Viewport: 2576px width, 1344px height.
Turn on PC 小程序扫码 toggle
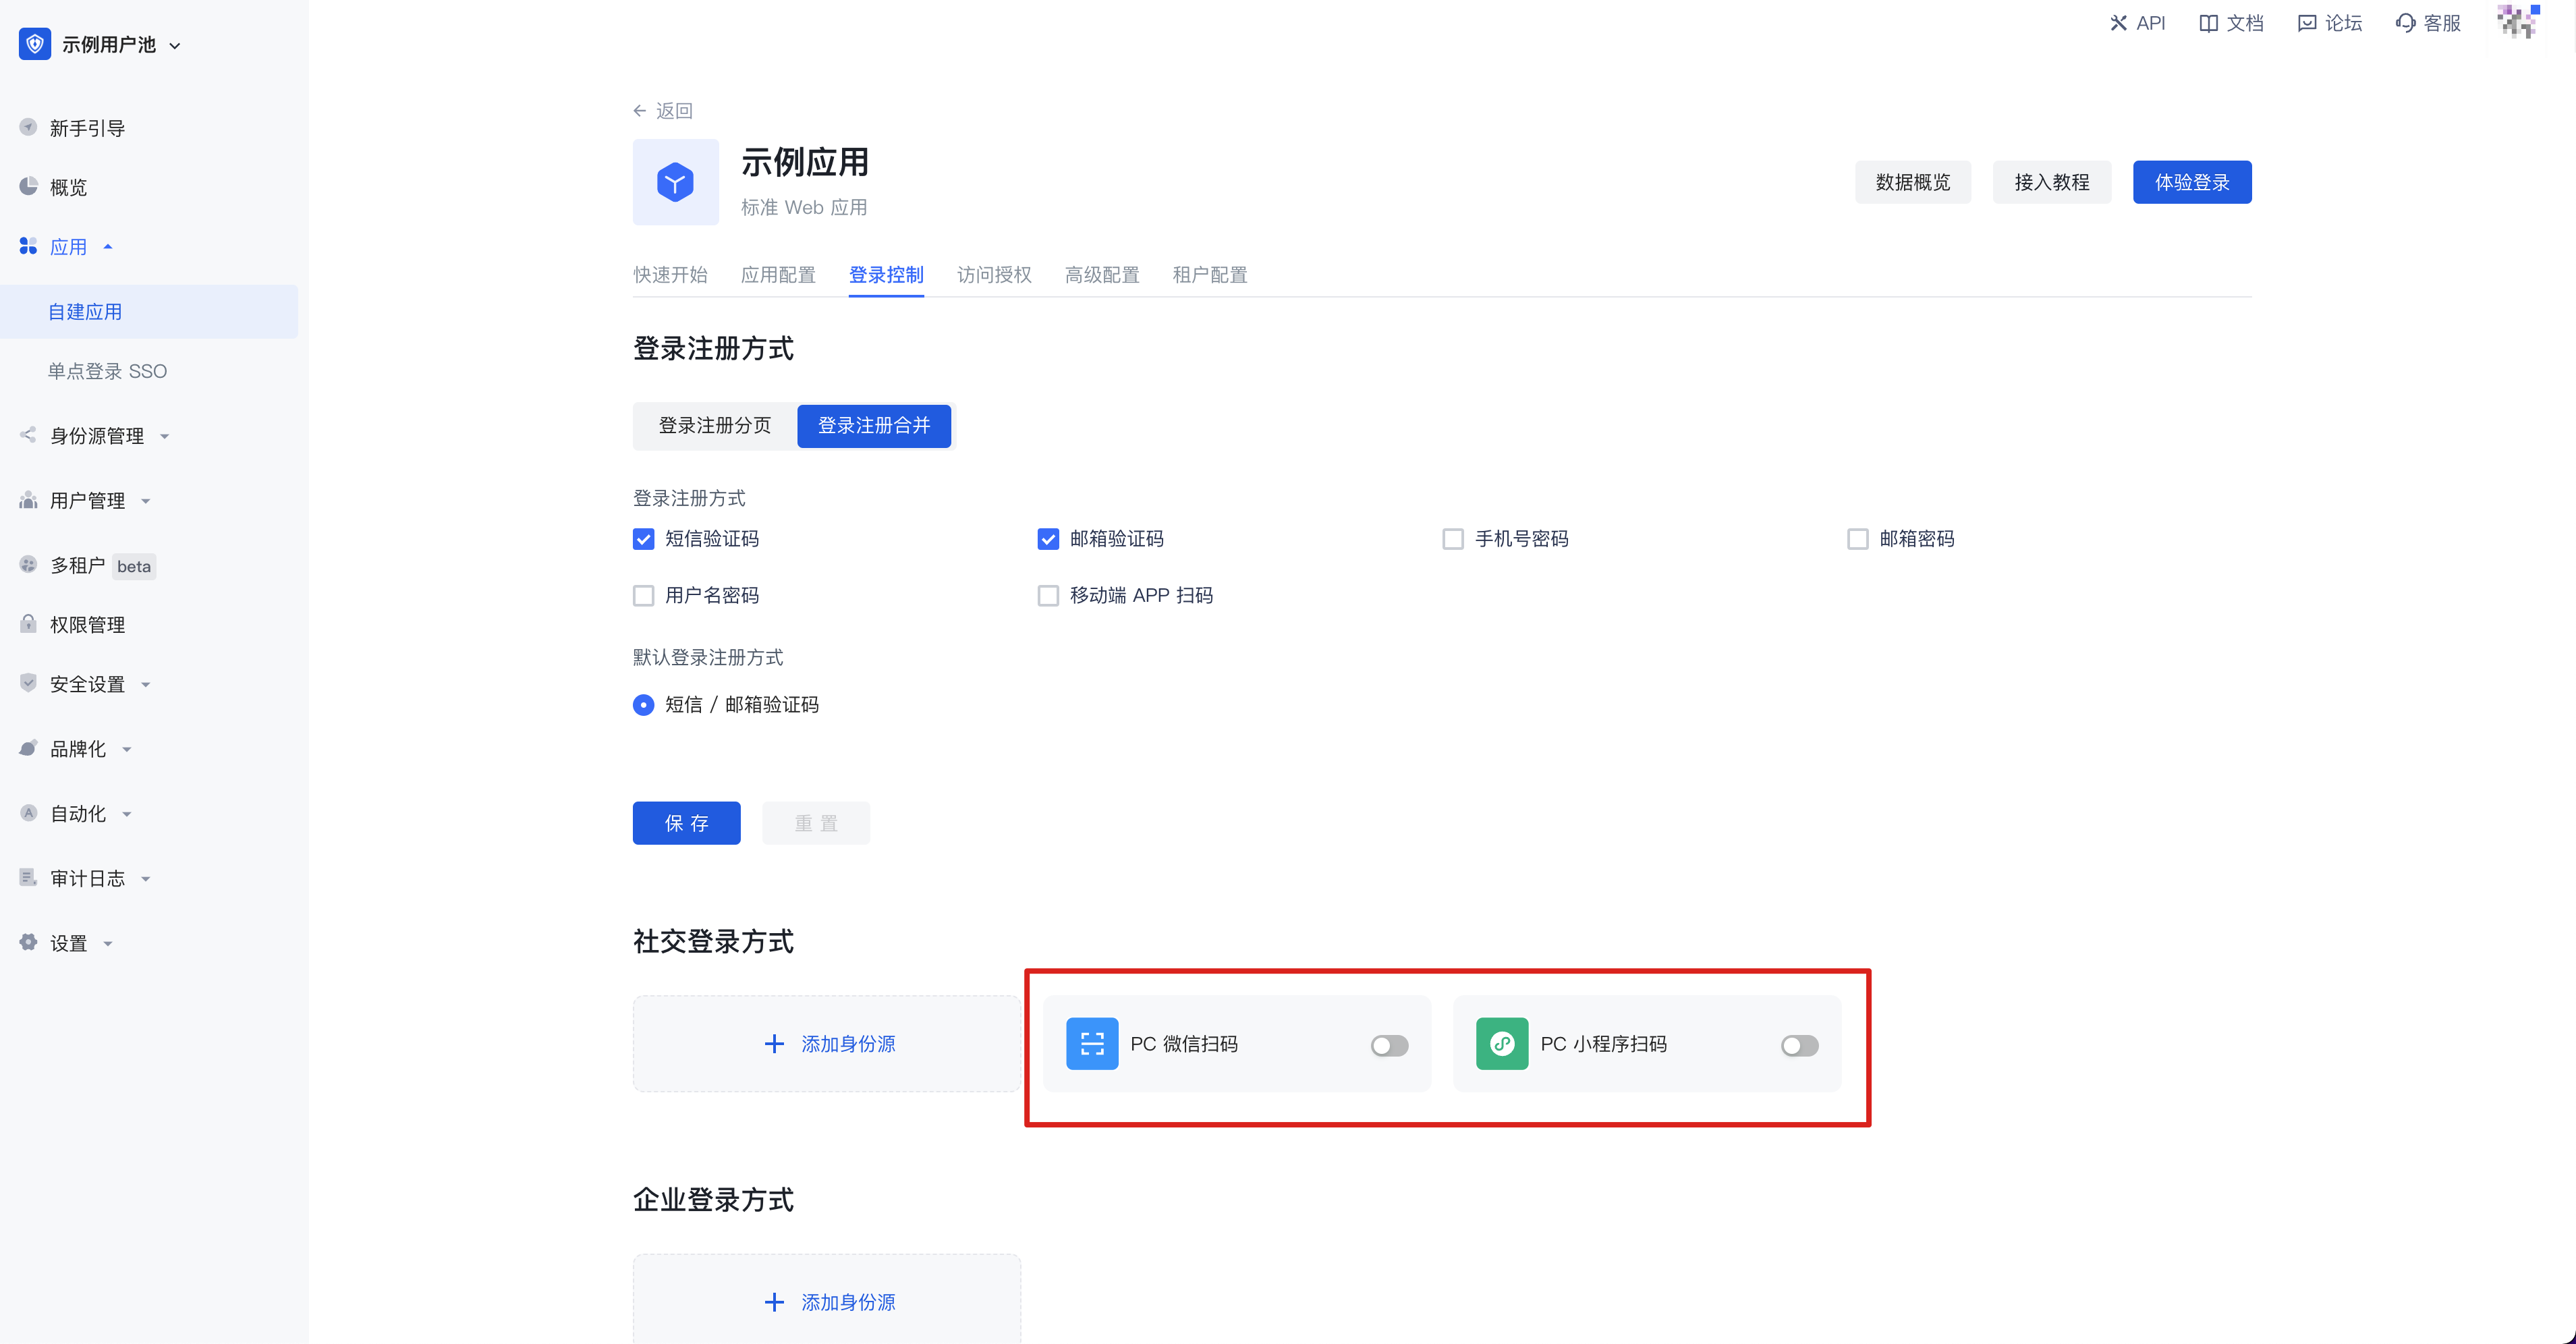(x=1799, y=1045)
